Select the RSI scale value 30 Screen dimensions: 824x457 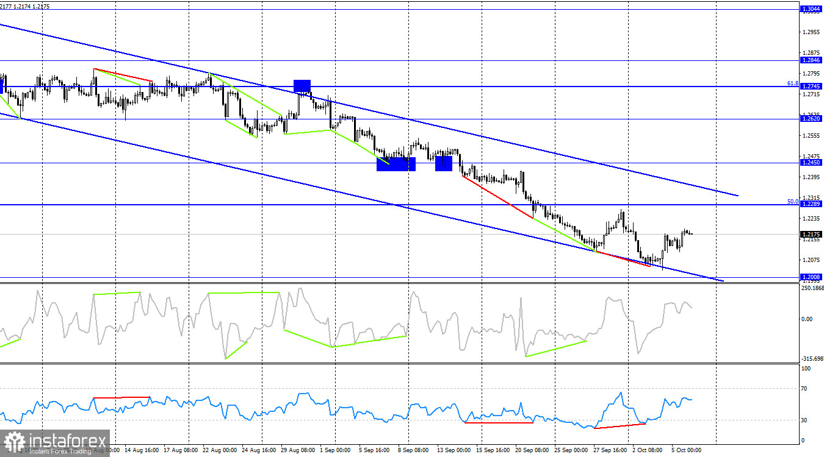point(806,420)
